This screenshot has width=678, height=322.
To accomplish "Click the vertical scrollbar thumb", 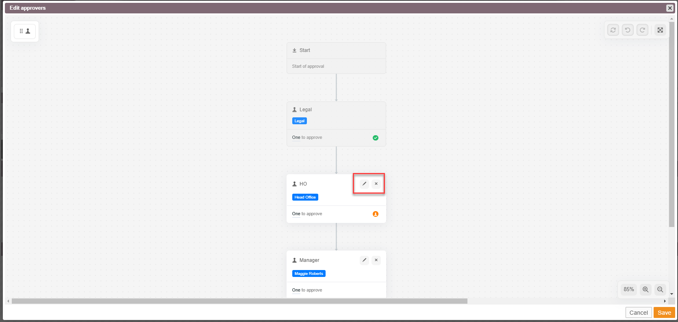I will [x=671, y=124].
